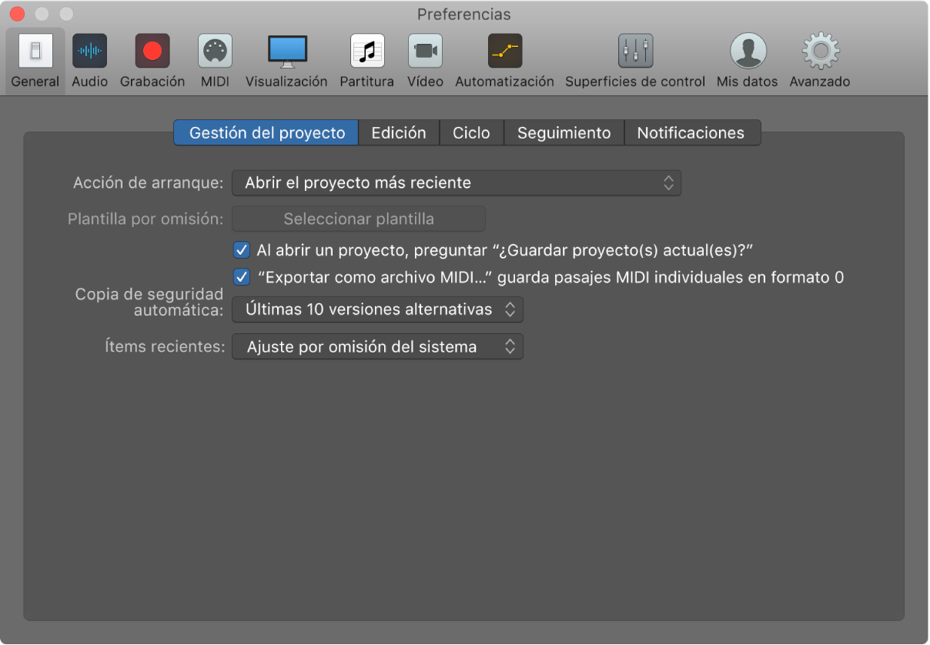Switch to the Edición tab

click(398, 133)
